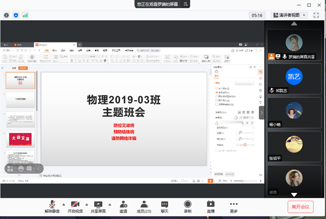
Task: Start the 直播 live stream
Action: 211,206
